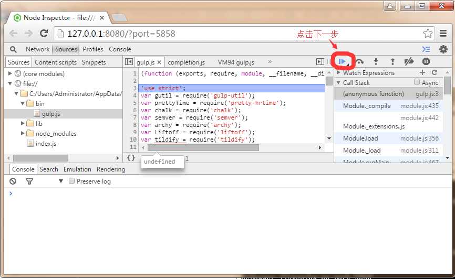Go forward in browser history

[x=28, y=34]
